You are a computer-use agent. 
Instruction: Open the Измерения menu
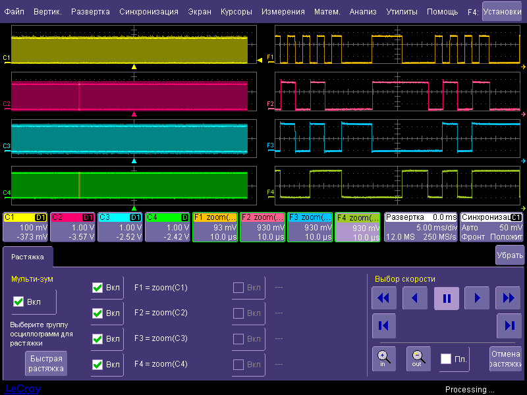(283, 12)
